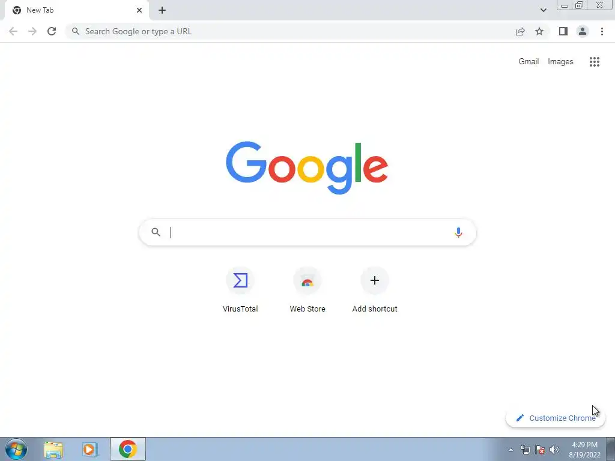615x461 pixels.
Task: Open the Gmail link
Action: click(529, 62)
